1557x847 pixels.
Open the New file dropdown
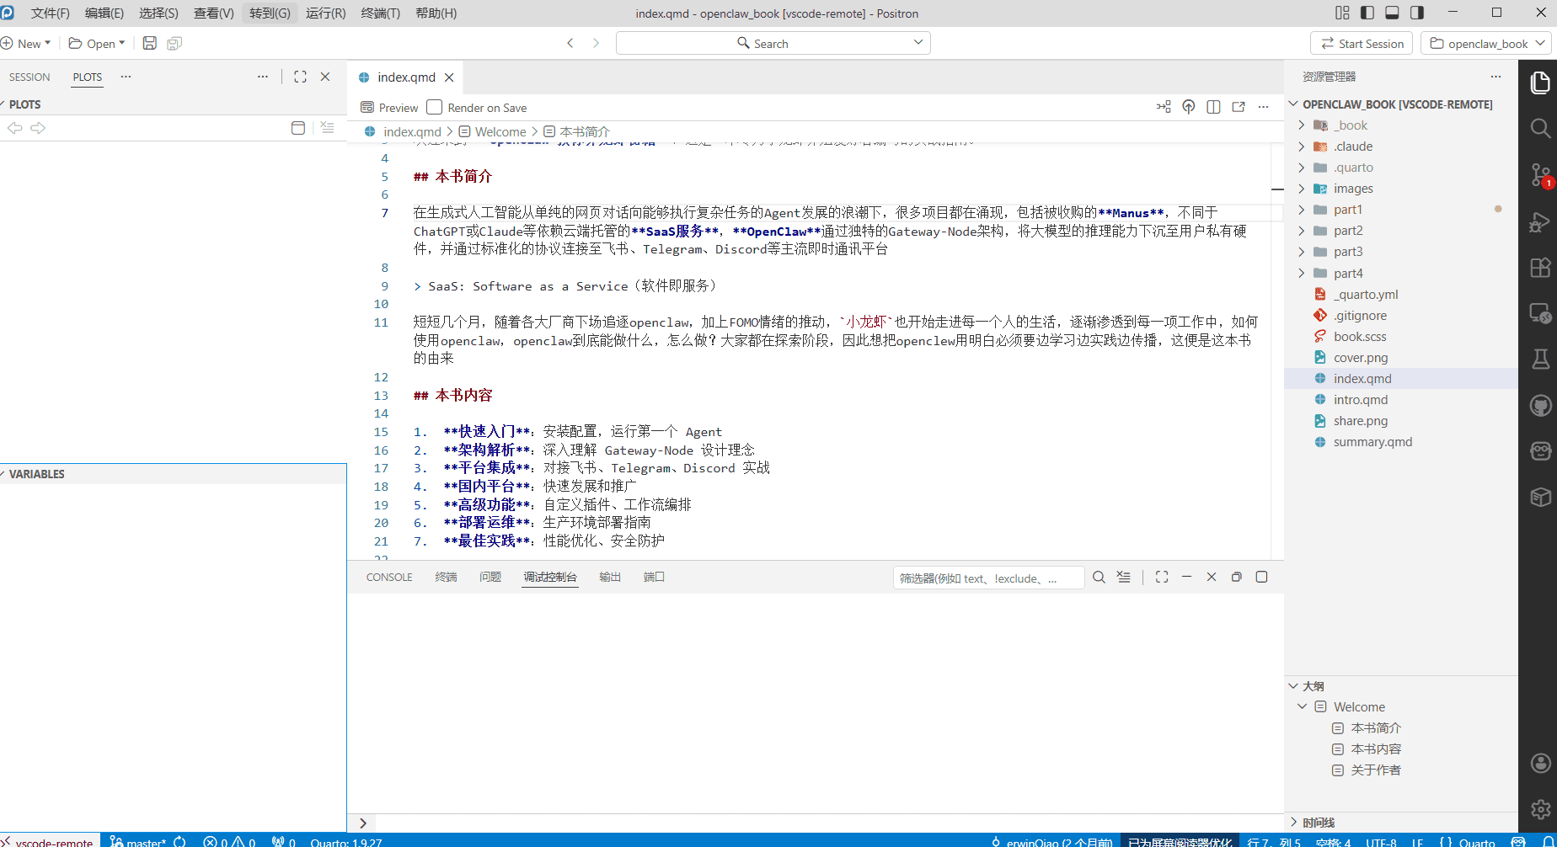pos(26,43)
